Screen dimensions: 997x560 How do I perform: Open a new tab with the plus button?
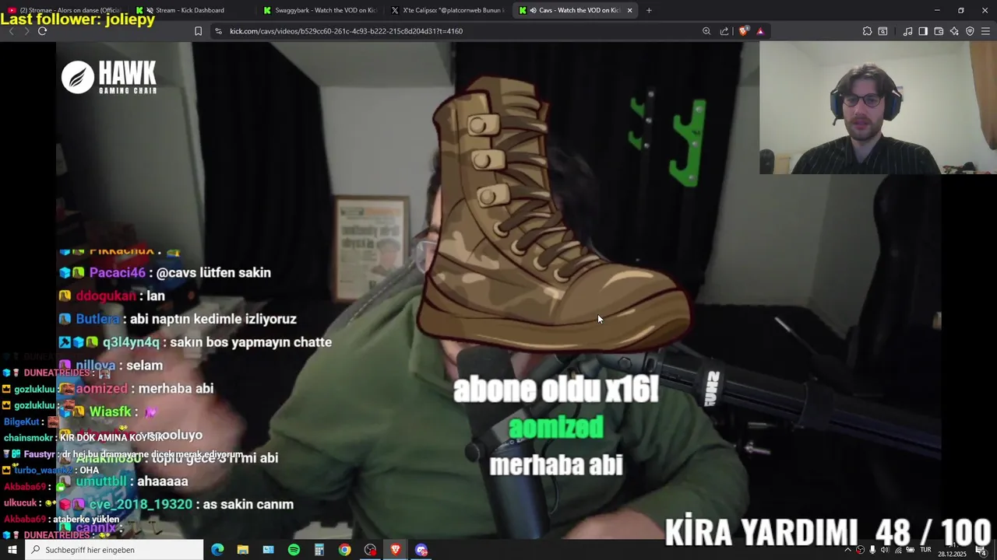coord(649,10)
